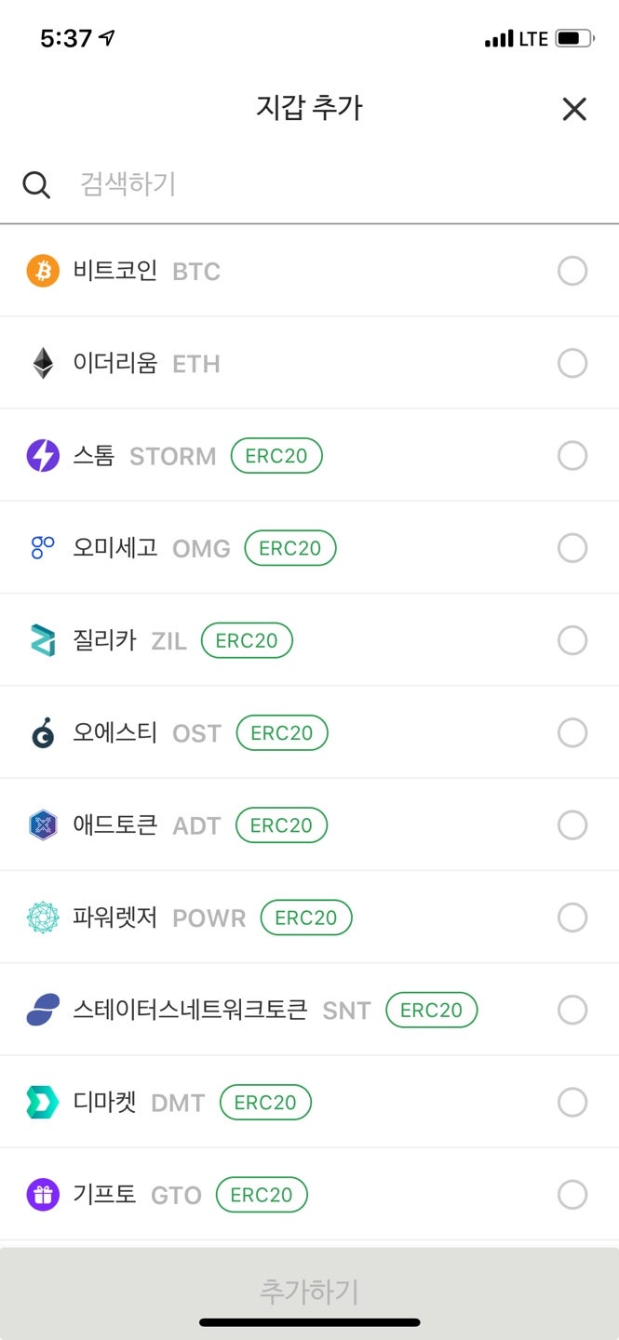Click the Bitcoin BTC coin icon

click(43, 271)
